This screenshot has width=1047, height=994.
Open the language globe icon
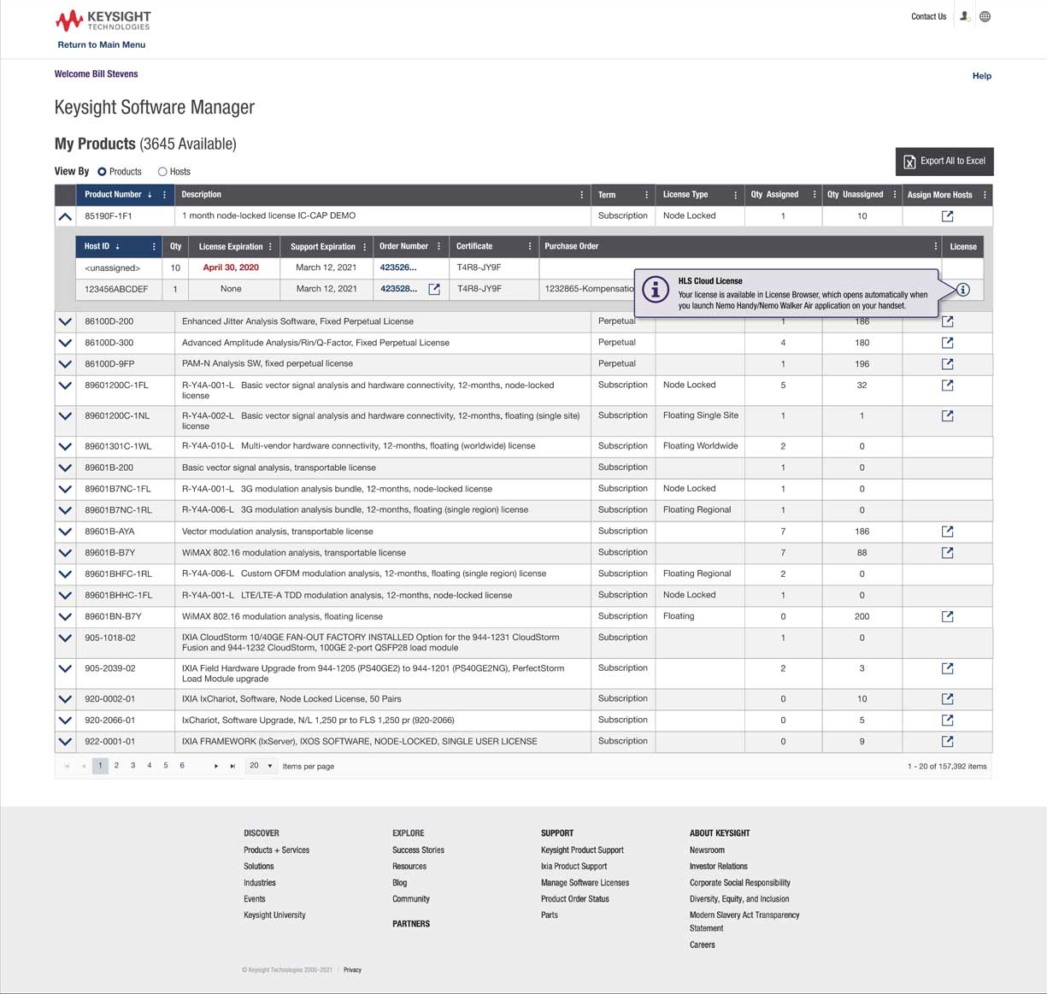pos(985,16)
